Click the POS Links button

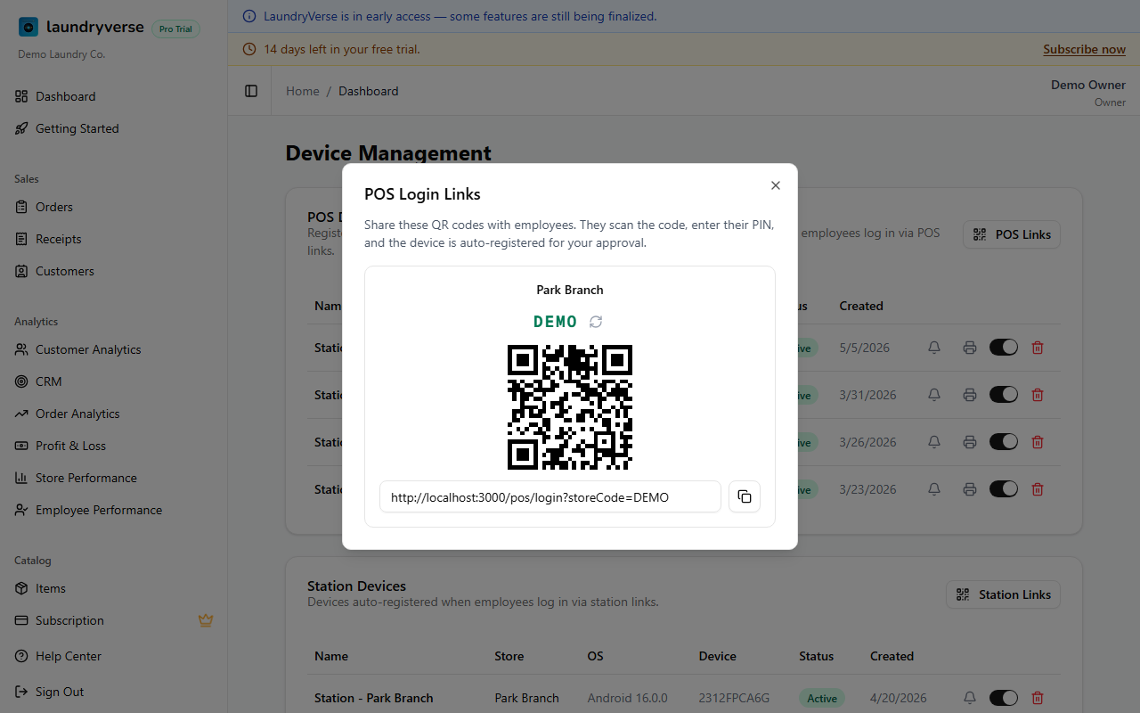[1012, 234]
